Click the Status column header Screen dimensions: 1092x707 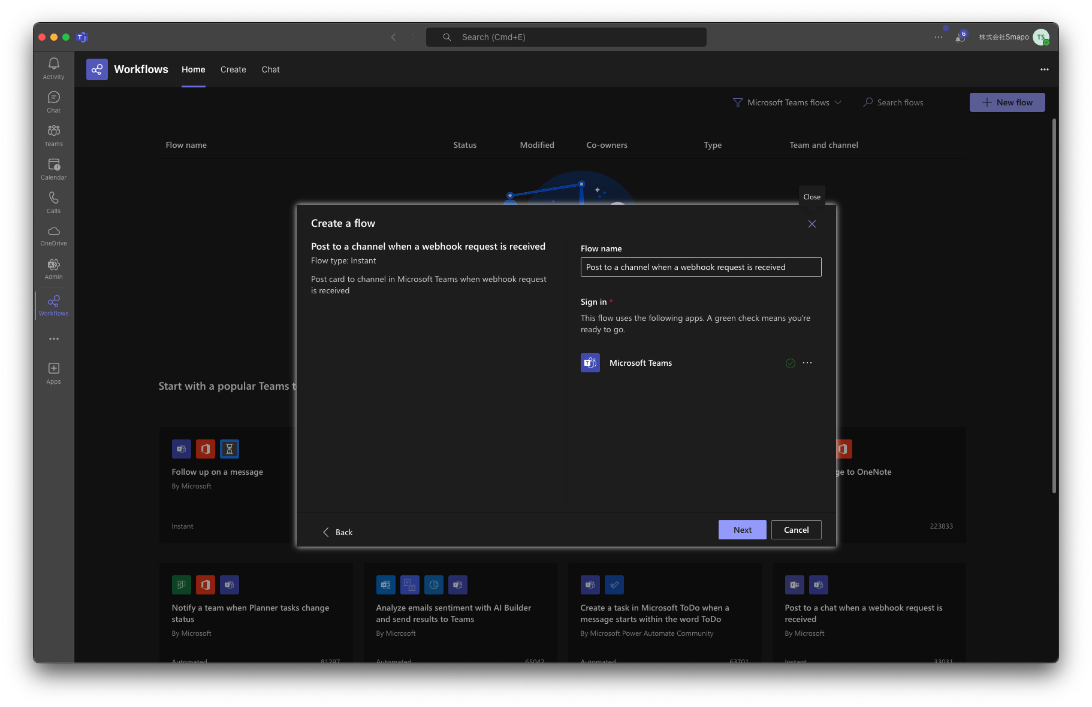464,145
